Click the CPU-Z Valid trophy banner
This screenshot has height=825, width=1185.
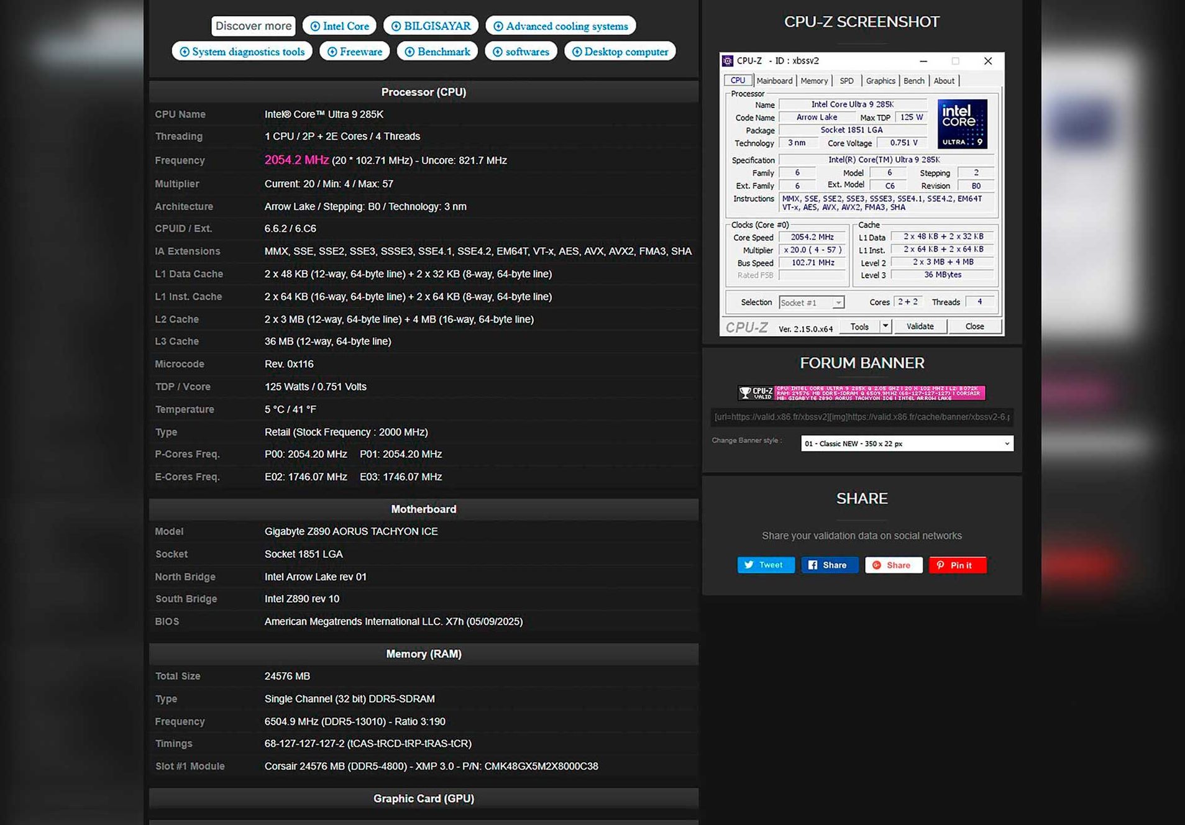pos(861,393)
